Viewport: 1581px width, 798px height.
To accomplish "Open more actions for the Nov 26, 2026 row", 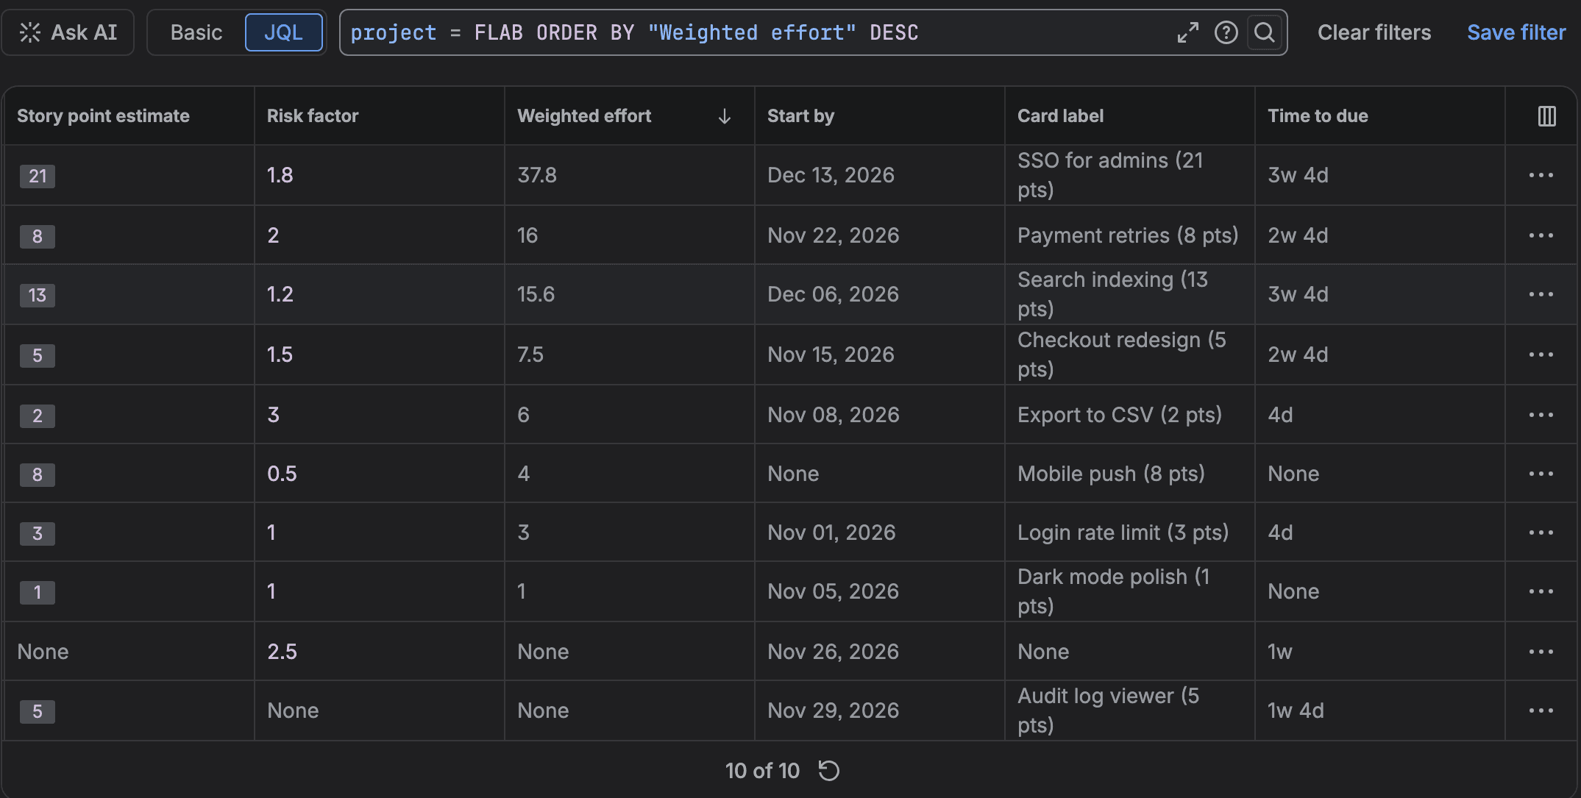I will [1541, 652].
